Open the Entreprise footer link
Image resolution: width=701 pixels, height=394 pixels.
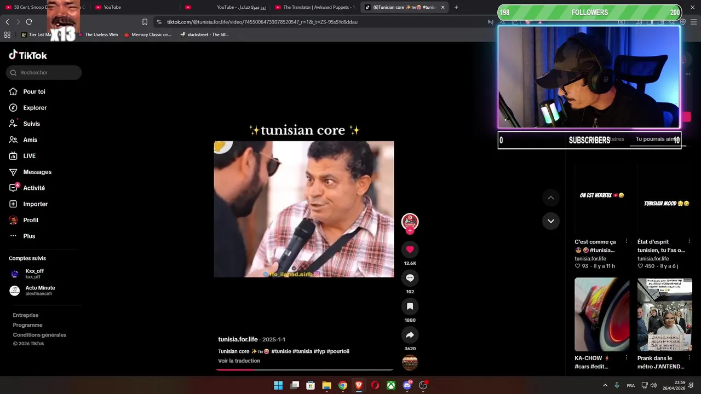pos(26,315)
